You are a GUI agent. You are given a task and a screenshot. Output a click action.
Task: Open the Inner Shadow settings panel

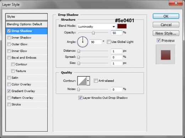(21, 37)
